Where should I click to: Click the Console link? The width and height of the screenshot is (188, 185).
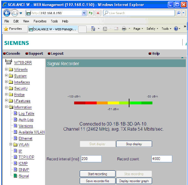point(12,53)
